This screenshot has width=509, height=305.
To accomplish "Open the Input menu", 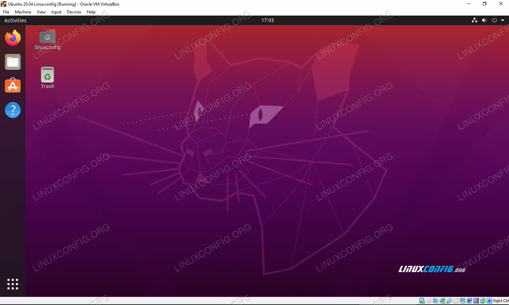I will click(x=56, y=12).
